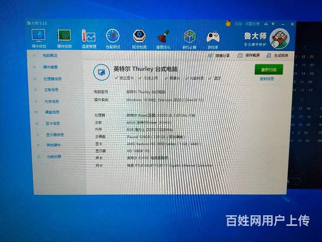Close the 鲁大师 window
The width and height of the screenshot is (322, 242).
coord(292,24)
